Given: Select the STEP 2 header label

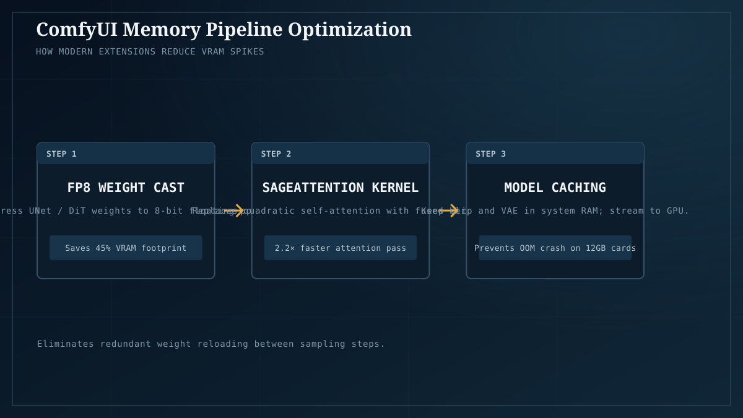Looking at the screenshot, I should (x=276, y=154).
